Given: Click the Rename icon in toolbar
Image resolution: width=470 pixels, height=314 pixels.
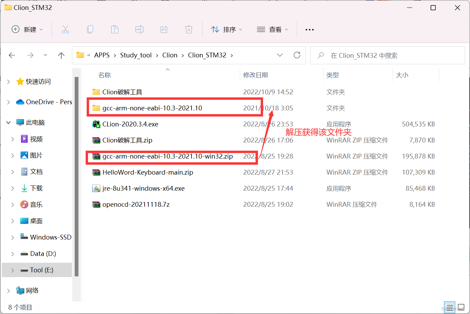Looking at the screenshot, I should [x=139, y=30].
